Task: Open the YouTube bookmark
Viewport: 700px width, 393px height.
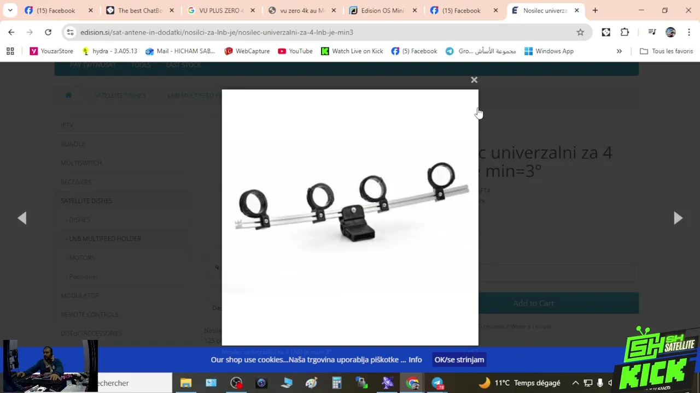Action: 295,51
